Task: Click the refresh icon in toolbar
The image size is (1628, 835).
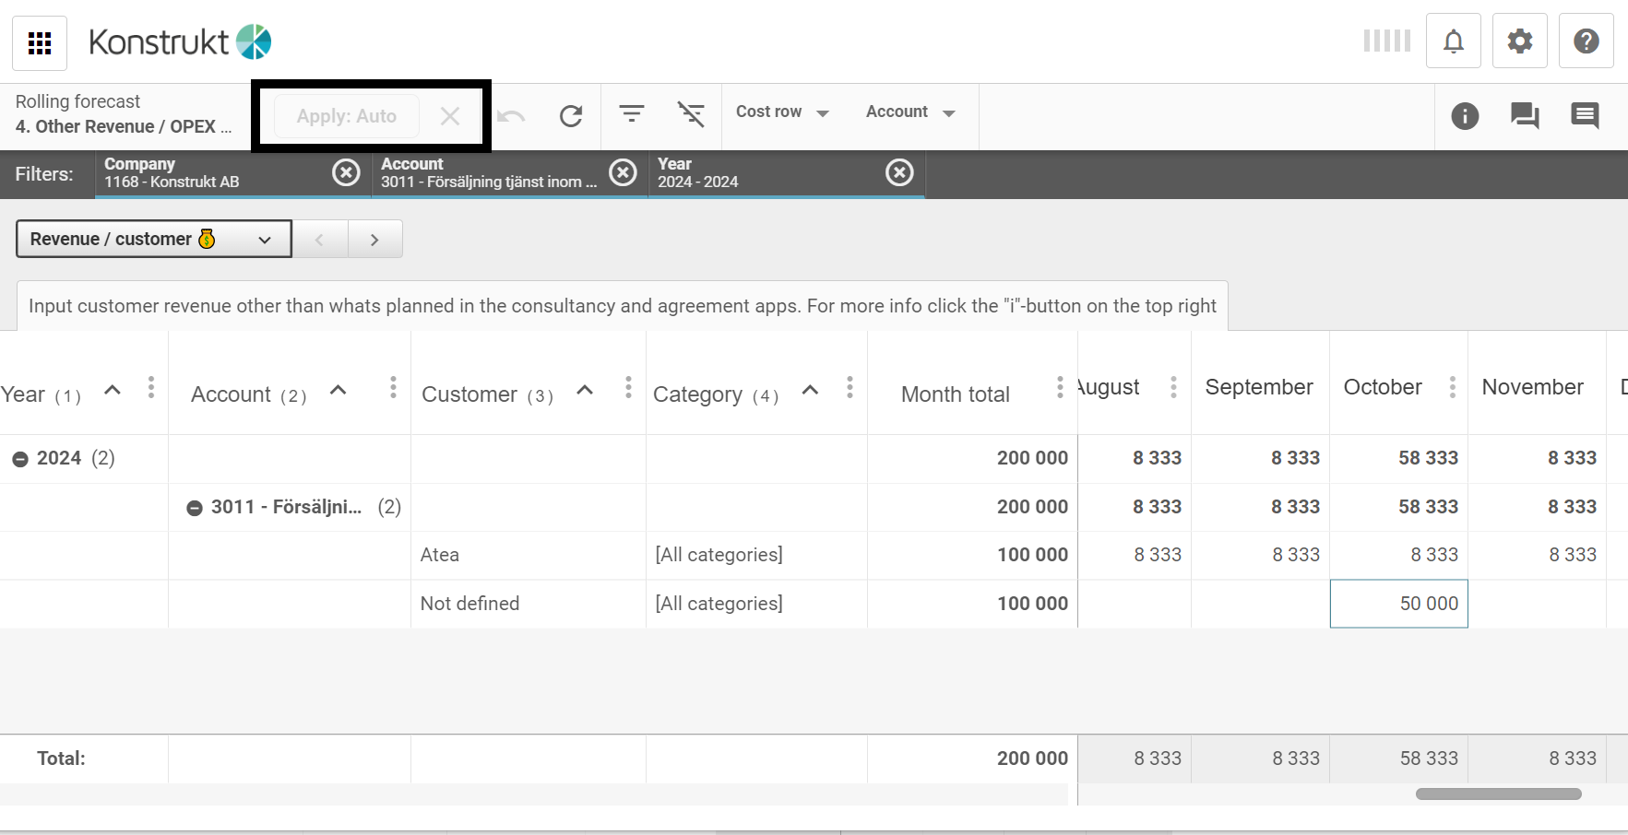Action: tap(571, 116)
